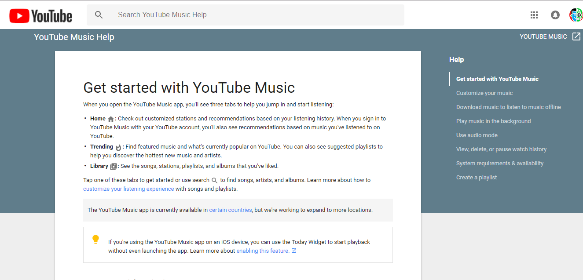Open Download music to listen offline topic

point(509,107)
